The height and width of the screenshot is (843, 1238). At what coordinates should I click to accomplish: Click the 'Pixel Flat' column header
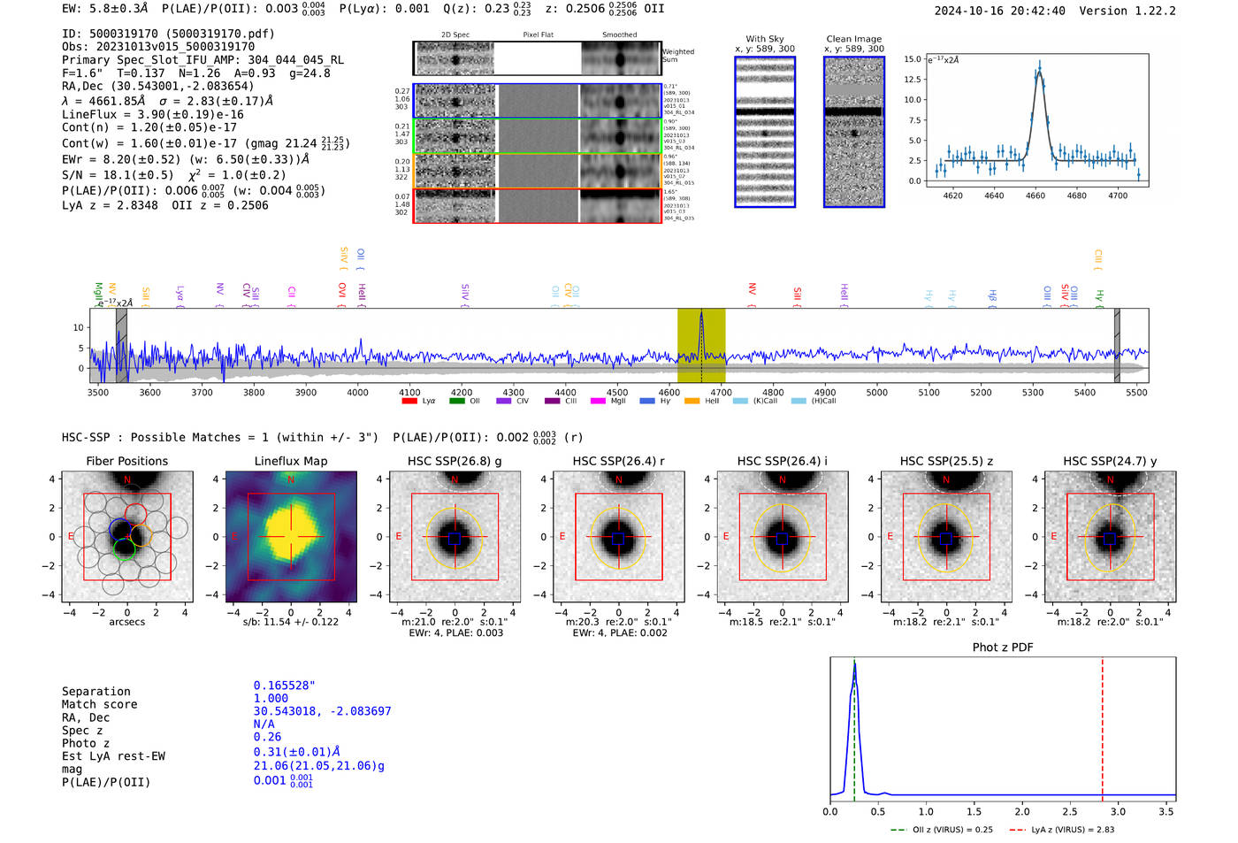(539, 35)
